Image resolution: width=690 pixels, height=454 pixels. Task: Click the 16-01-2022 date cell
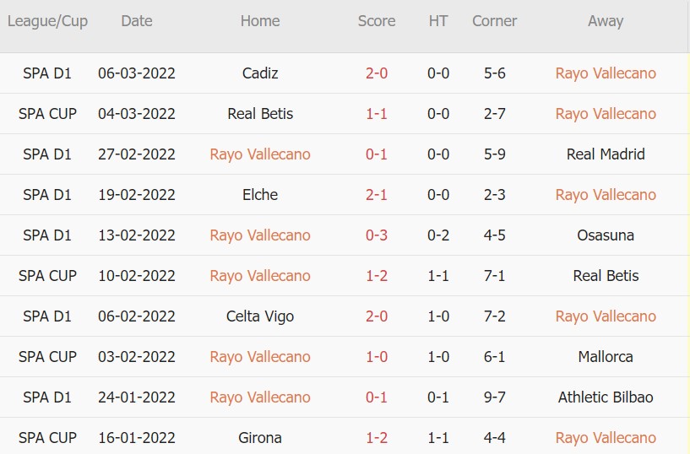point(137,438)
